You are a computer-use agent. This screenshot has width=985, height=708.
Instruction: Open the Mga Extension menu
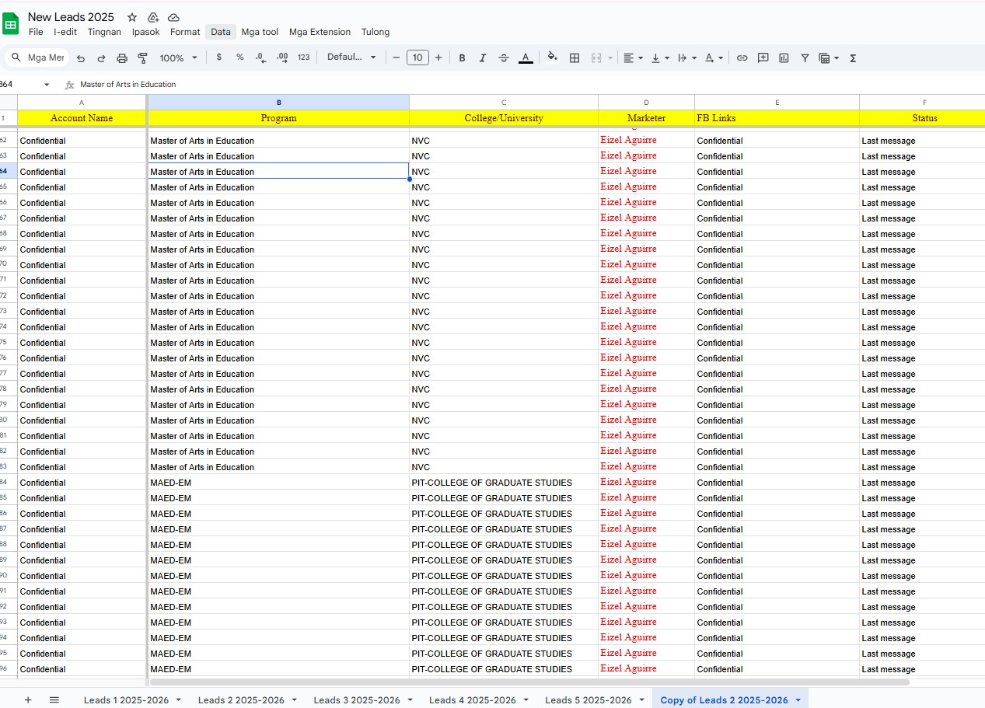pos(320,32)
